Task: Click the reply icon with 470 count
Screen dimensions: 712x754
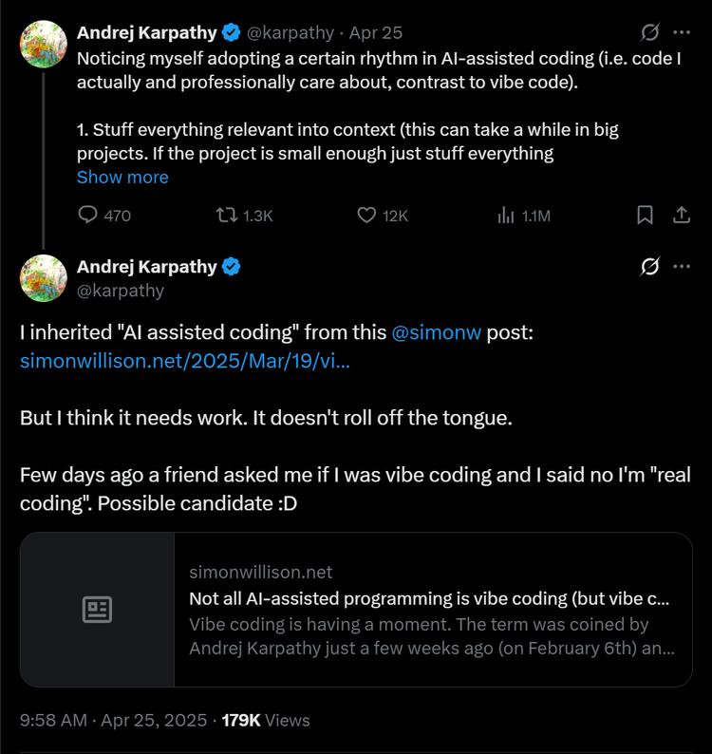Action: coord(88,216)
